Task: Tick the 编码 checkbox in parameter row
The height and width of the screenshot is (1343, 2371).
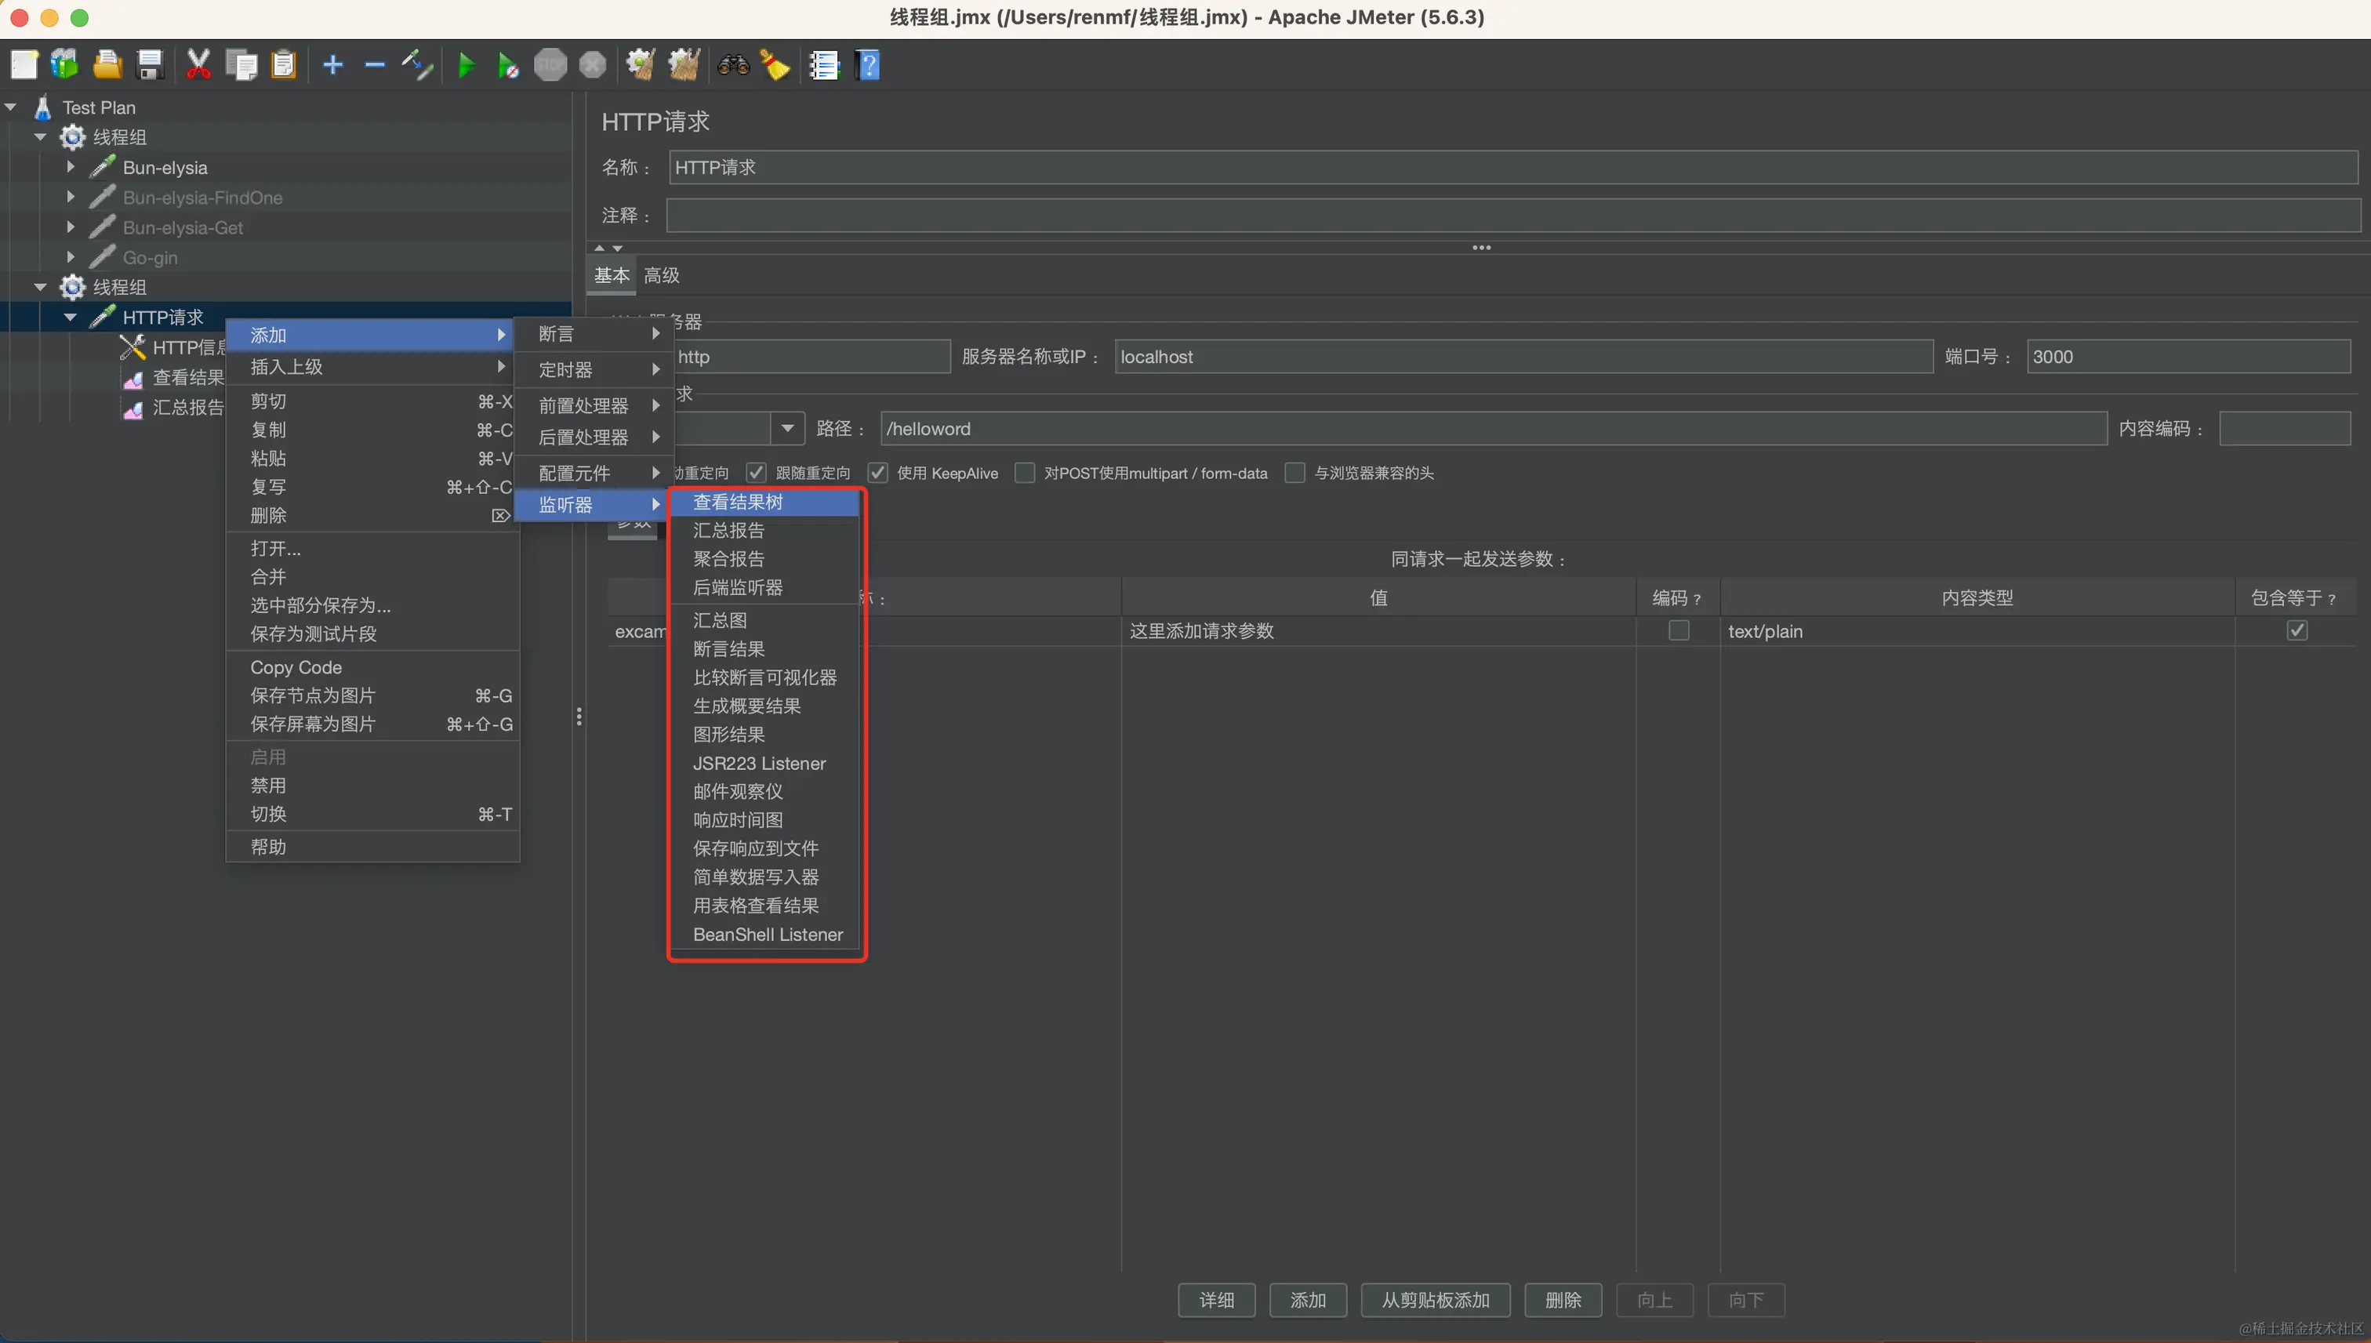Action: pos(1679,630)
